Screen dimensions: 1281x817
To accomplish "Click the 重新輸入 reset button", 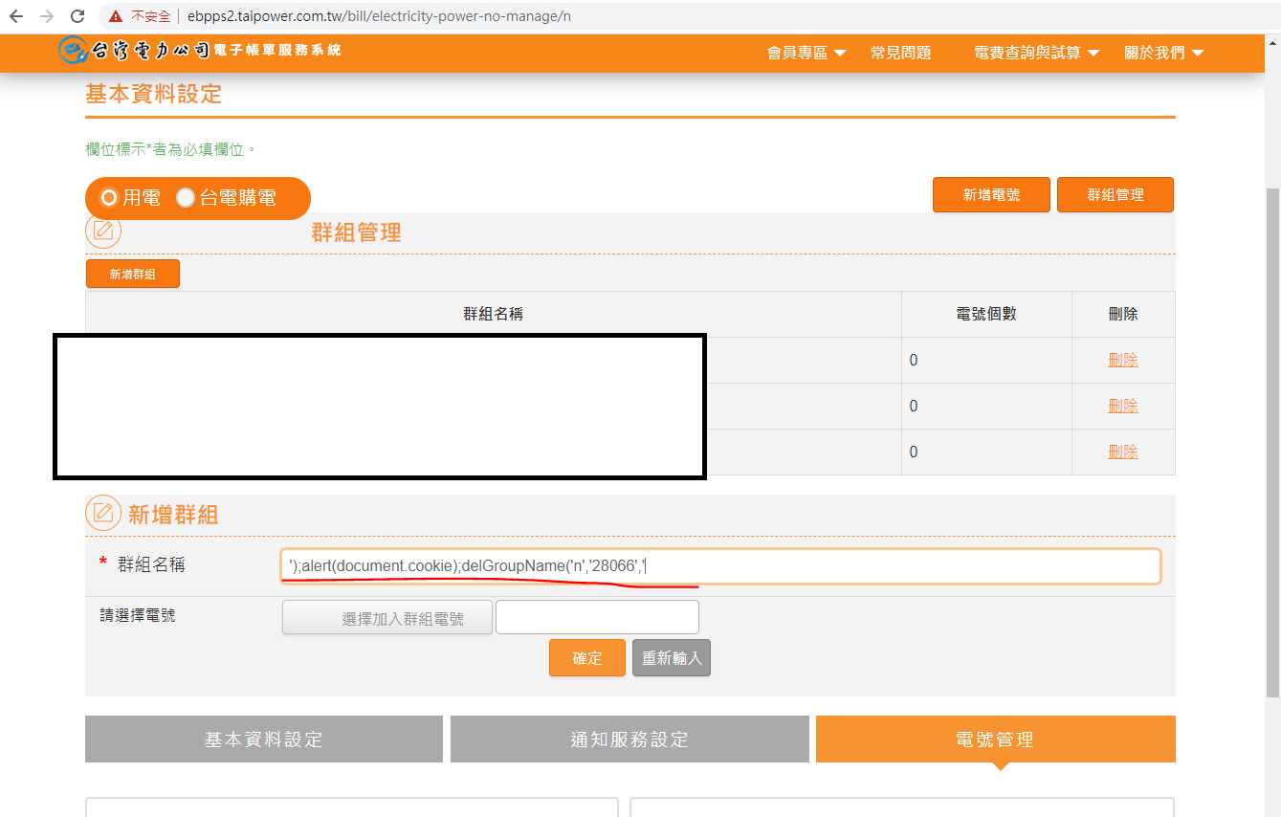I will click(x=672, y=658).
